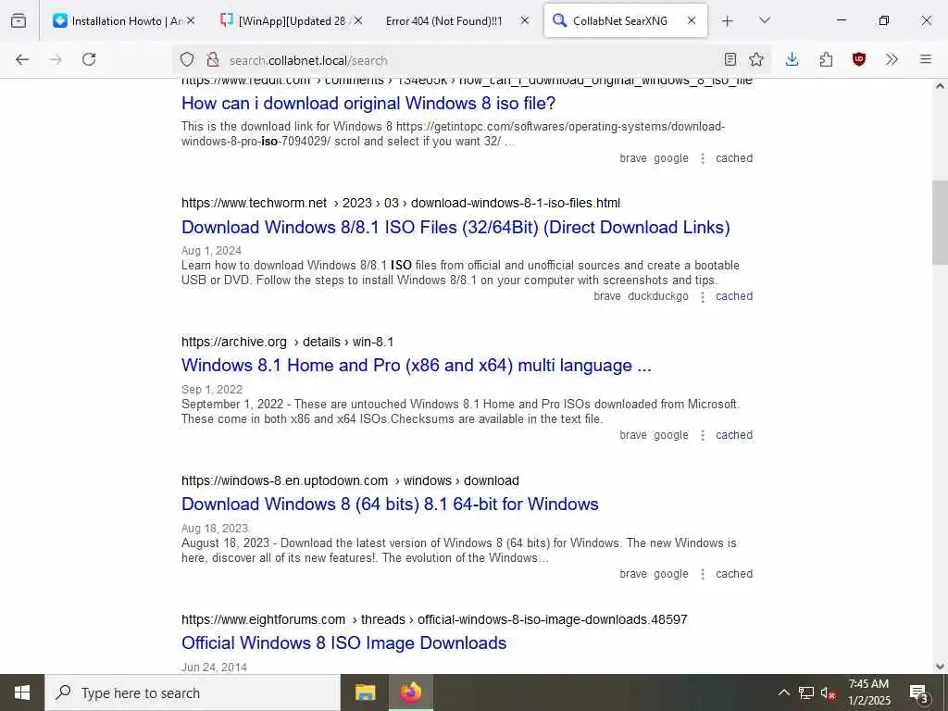Open the downloads panel

click(x=792, y=59)
